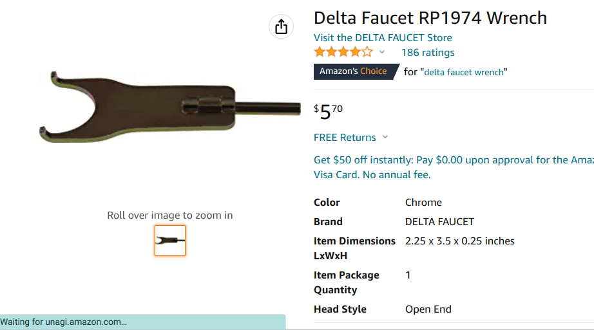The image size is (594, 330).
Task: Click the share icon above product image
Action: coord(281,26)
